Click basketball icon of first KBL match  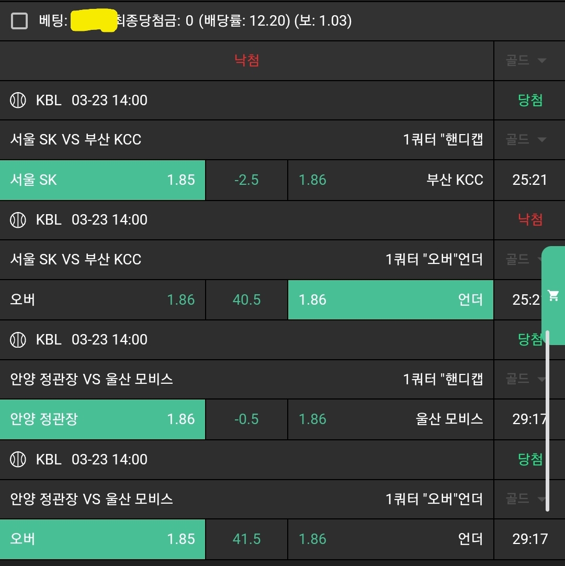(x=18, y=101)
